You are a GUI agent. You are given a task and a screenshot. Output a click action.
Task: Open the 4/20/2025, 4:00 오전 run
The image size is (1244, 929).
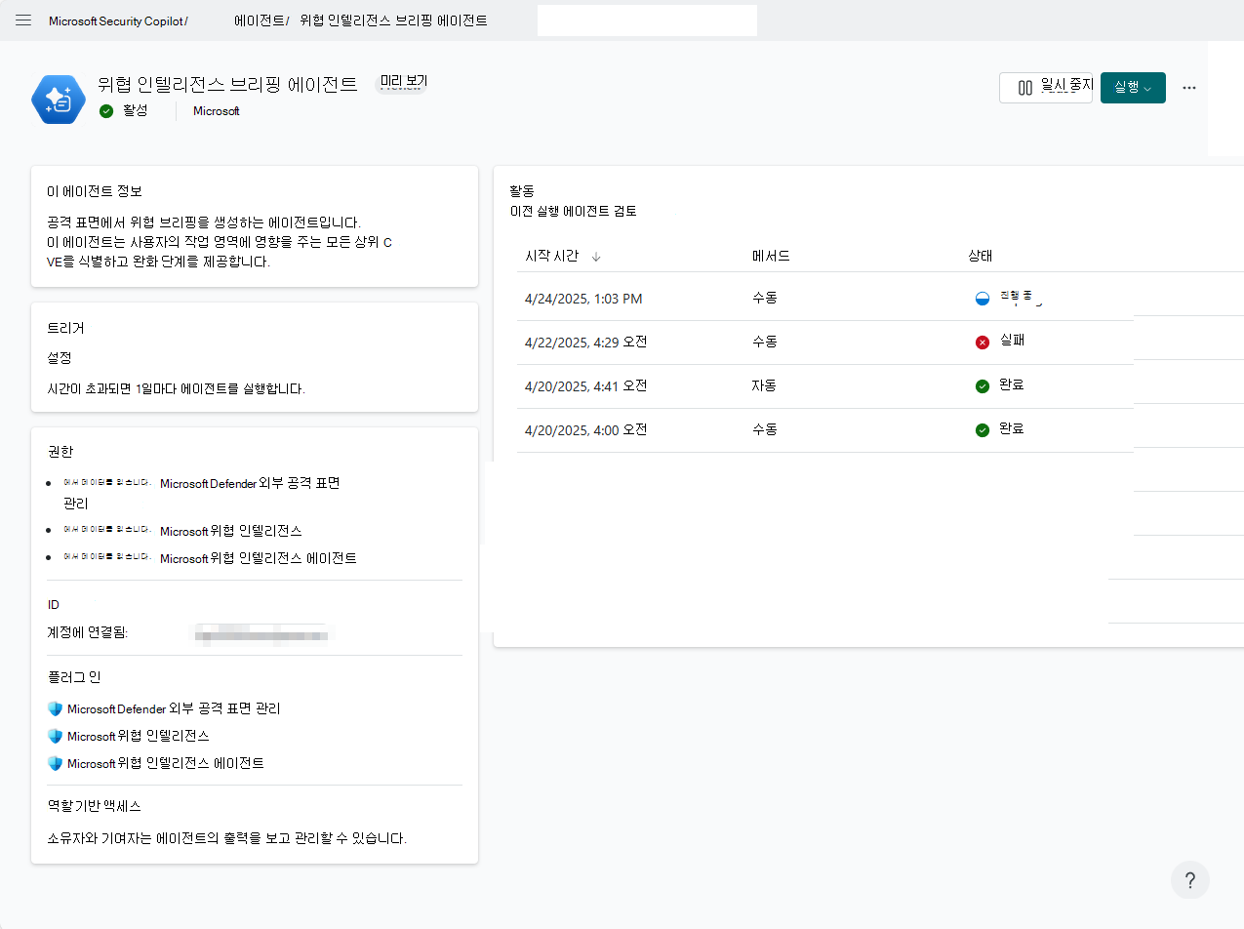(x=586, y=430)
